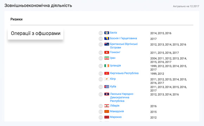Click the Kyrgyz Republic flag icon
The image size is (204, 126).
[x=107, y=73]
